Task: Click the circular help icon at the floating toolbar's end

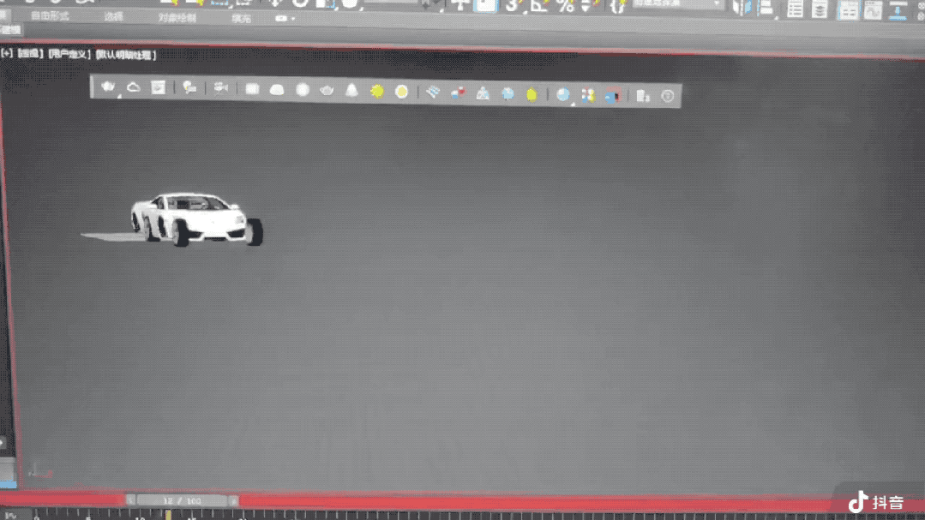Action: [668, 96]
